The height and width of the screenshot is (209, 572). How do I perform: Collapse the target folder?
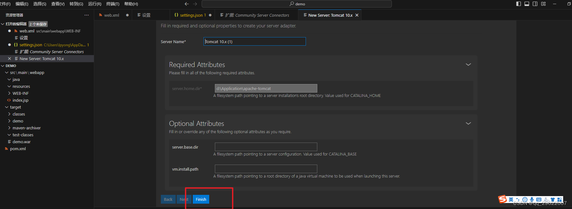point(7,107)
